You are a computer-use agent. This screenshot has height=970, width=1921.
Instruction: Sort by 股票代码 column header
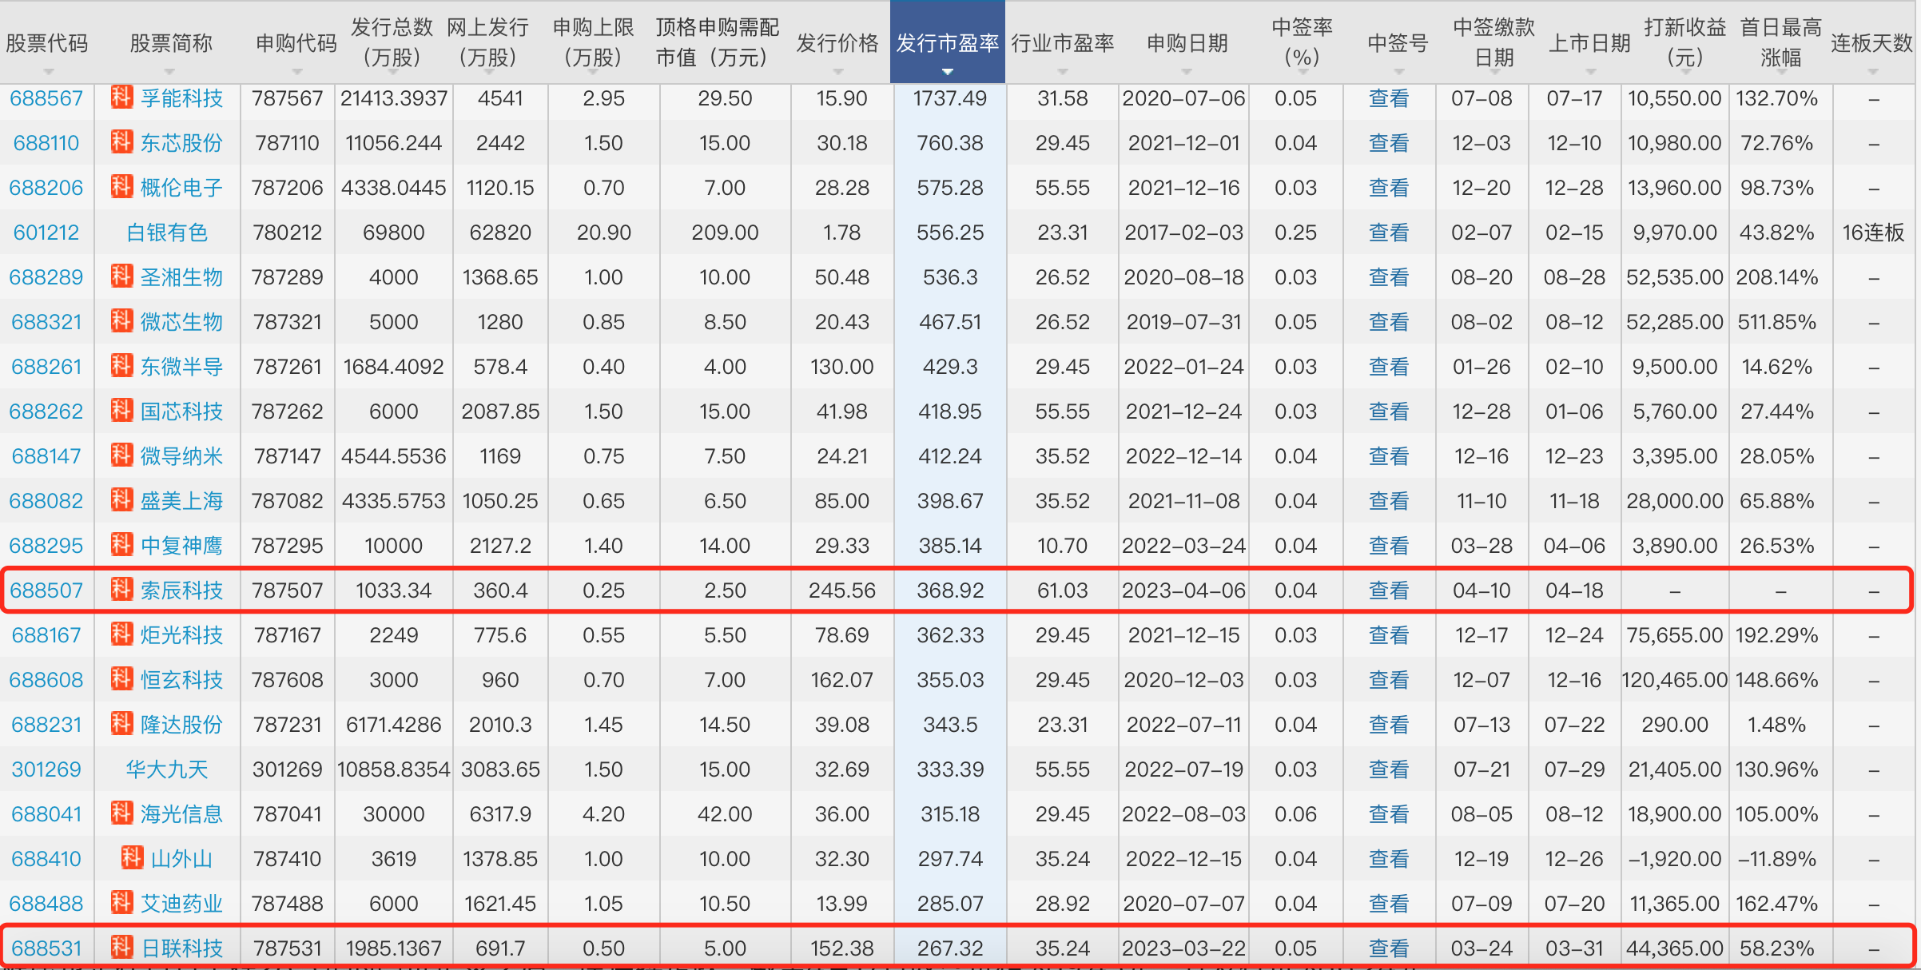[46, 43]
